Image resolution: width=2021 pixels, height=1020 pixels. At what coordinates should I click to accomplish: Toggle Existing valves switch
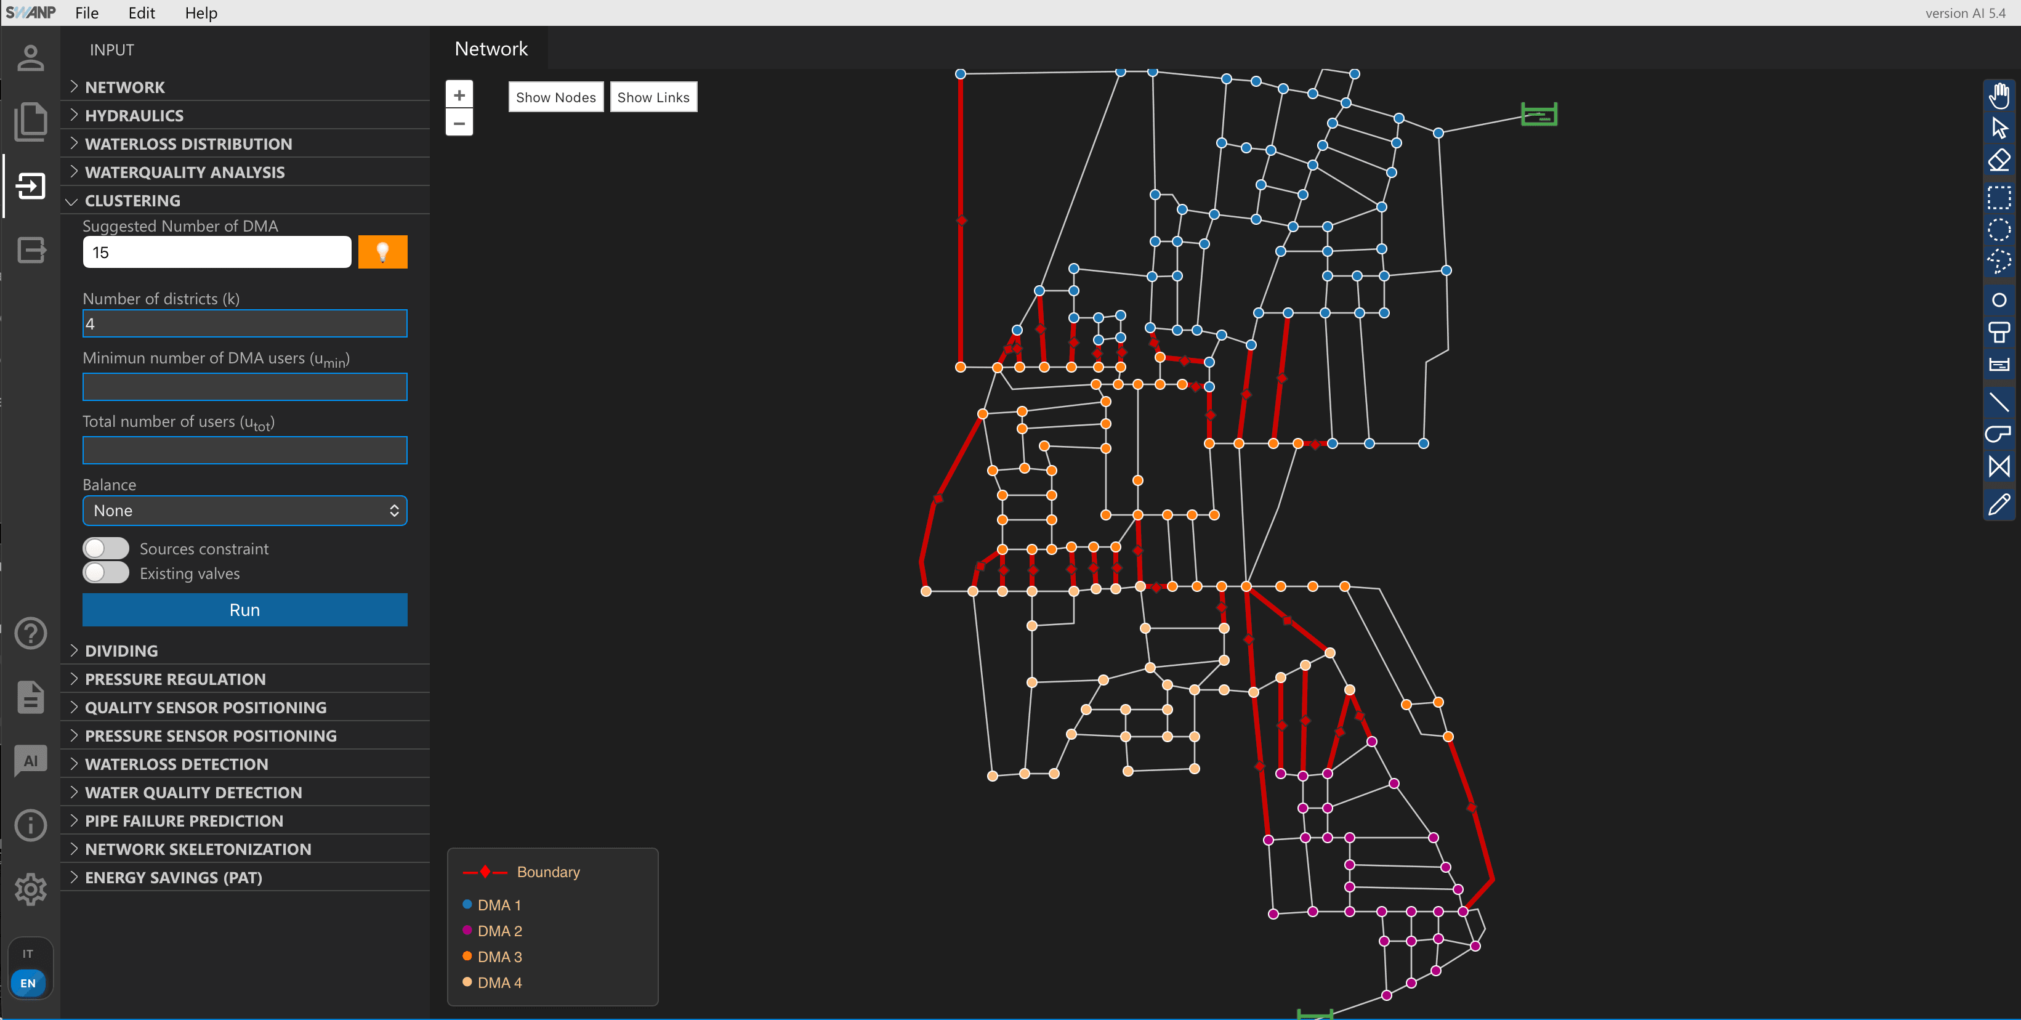(x=106, y=573)
